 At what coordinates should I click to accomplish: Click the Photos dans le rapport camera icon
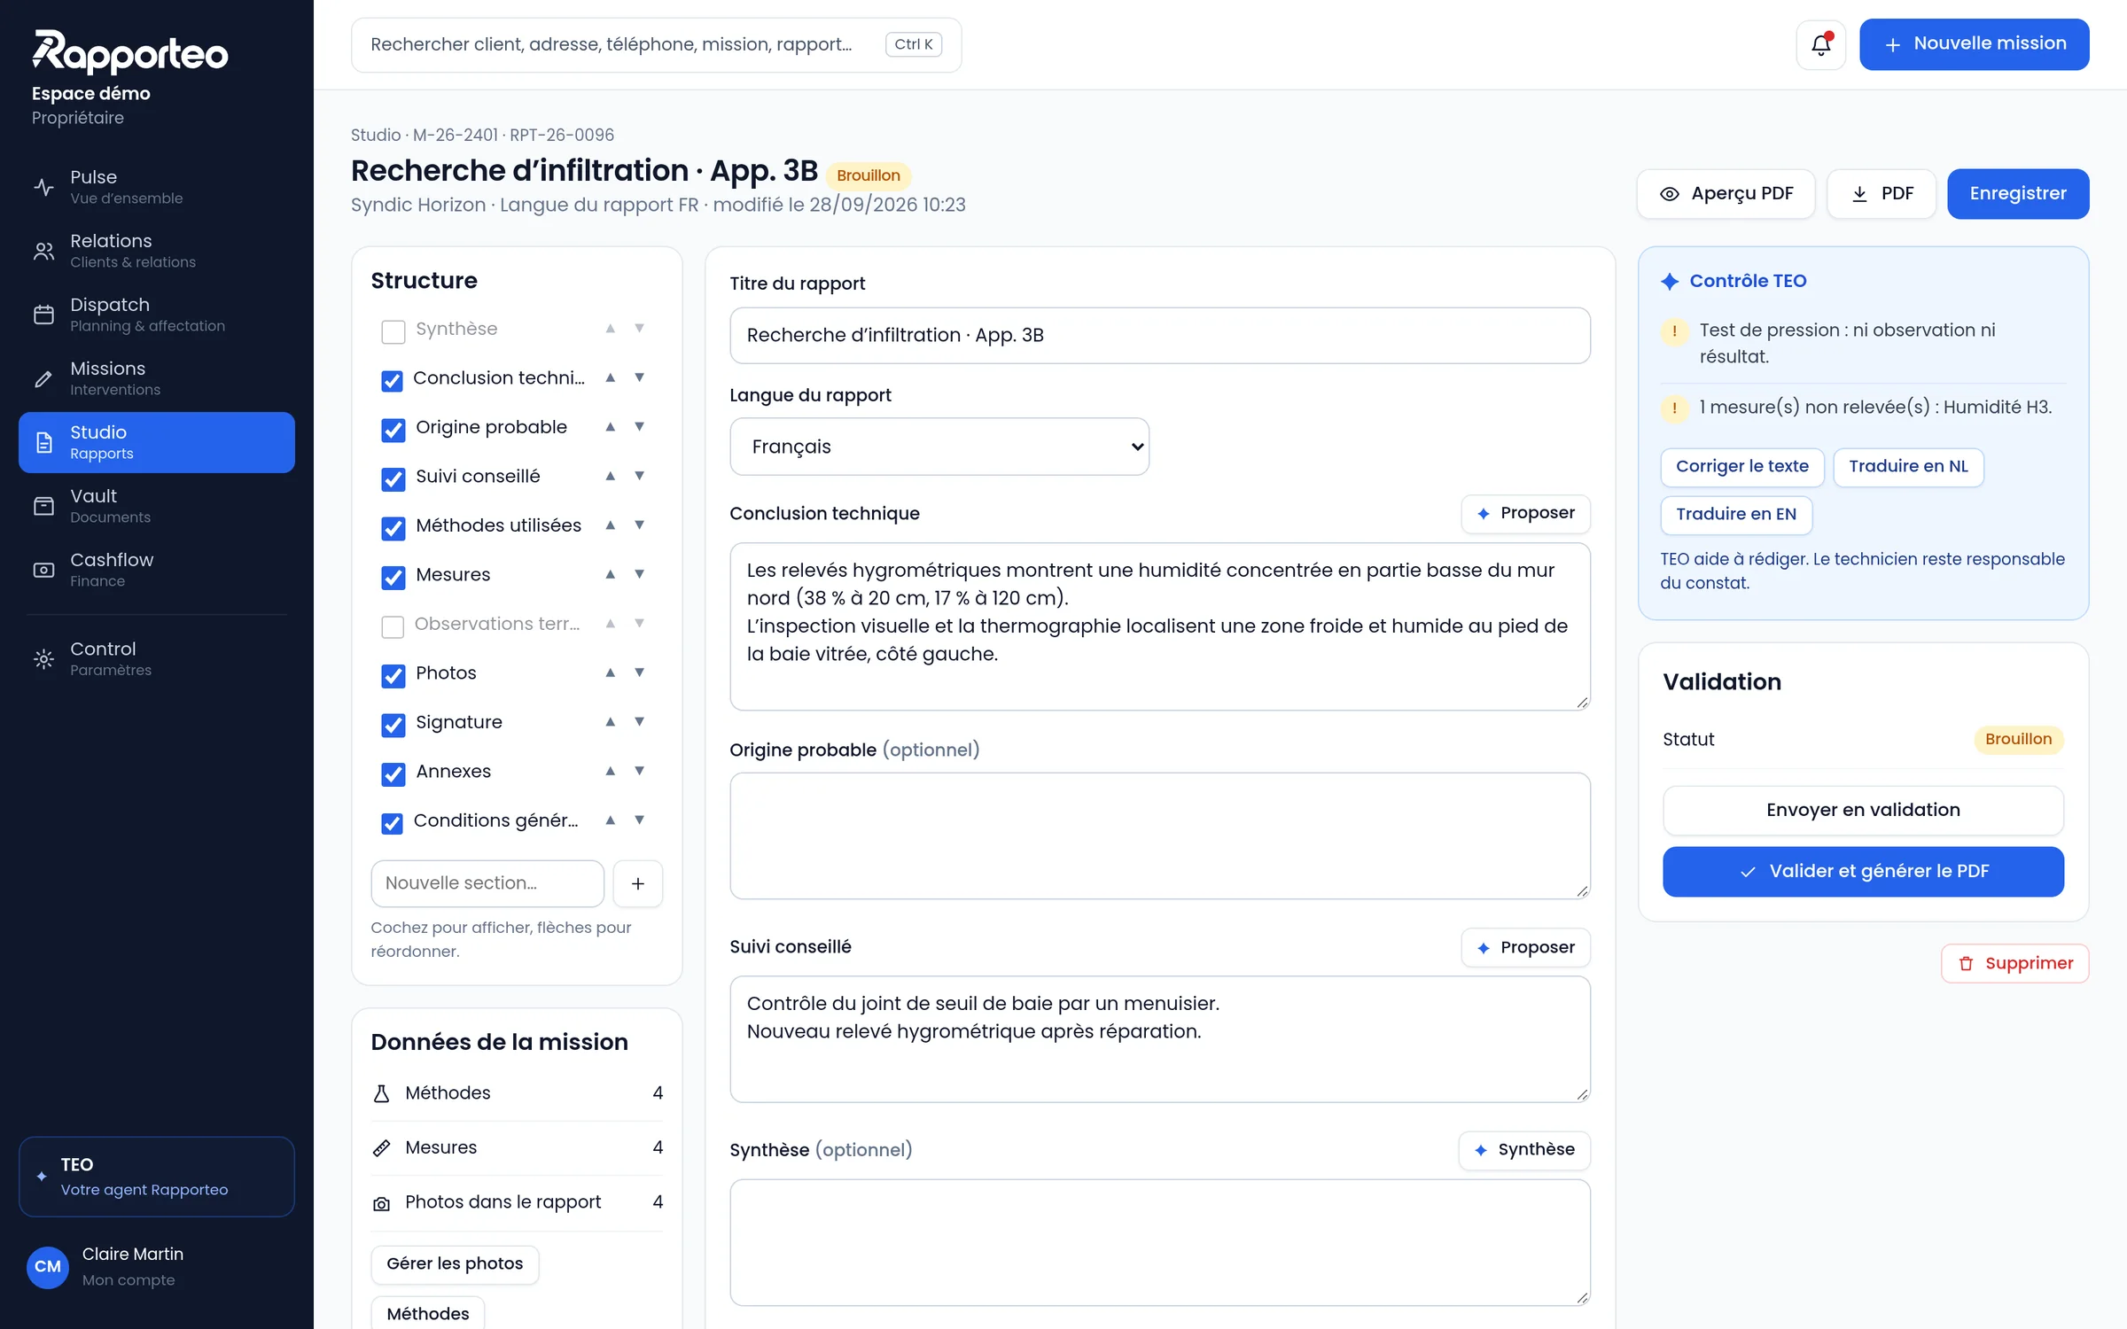click(x=382, y=1203)
